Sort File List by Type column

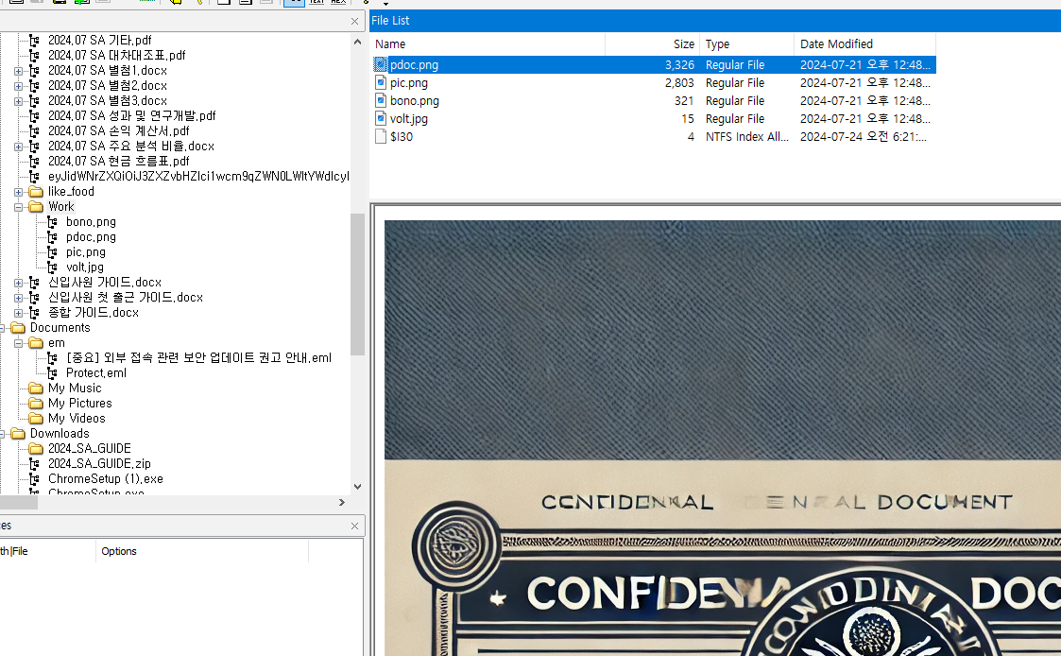(747, 44)
